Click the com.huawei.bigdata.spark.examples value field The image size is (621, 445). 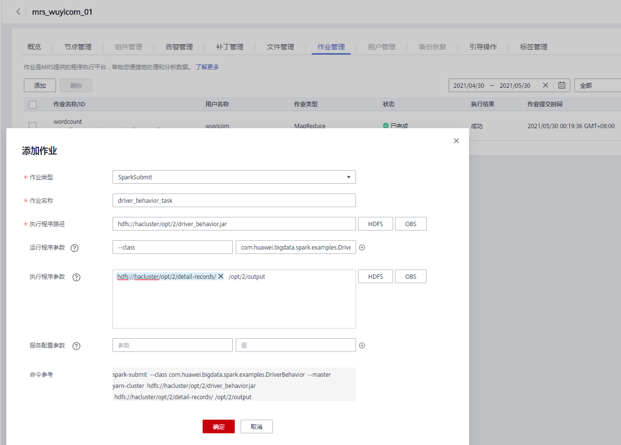point(296,247)
